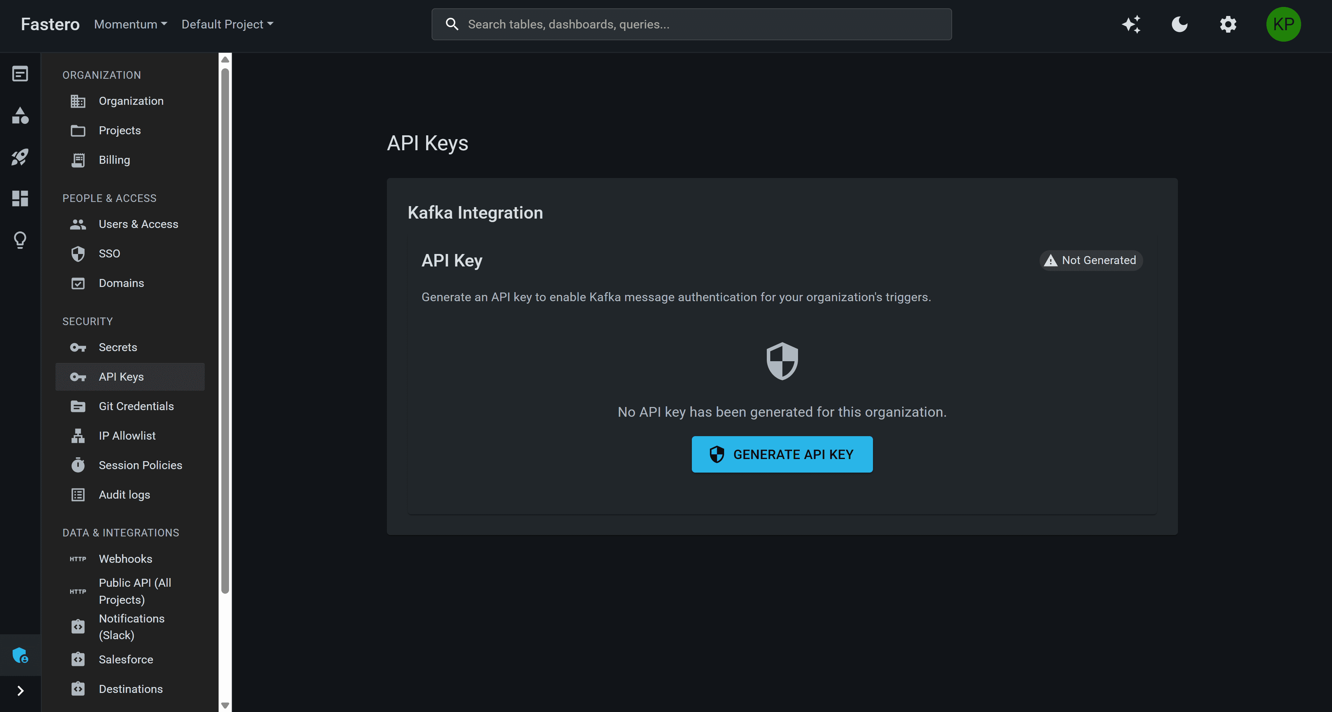Select the document panel icon at sidebar top
Image resolution: width=1332 pixels, height=712 pixels.
[20, 73]
